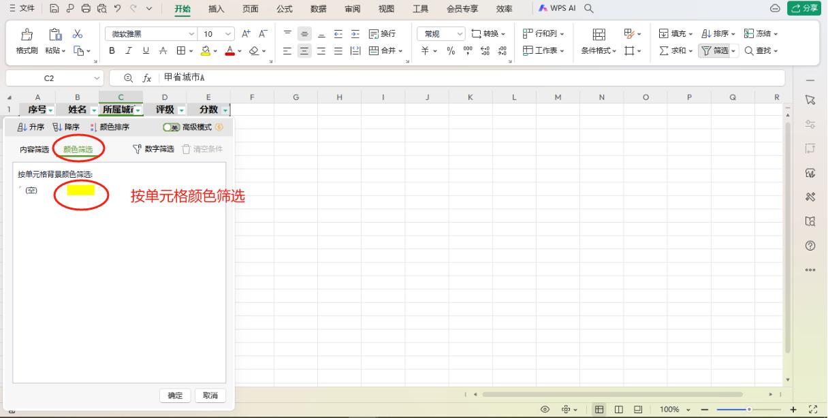828x418 pixels.
Task: Decrease font size with the A- icon
Action: 262,34
